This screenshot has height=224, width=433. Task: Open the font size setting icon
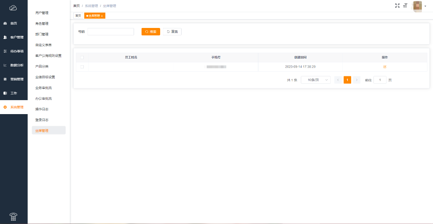click(405, 6)
